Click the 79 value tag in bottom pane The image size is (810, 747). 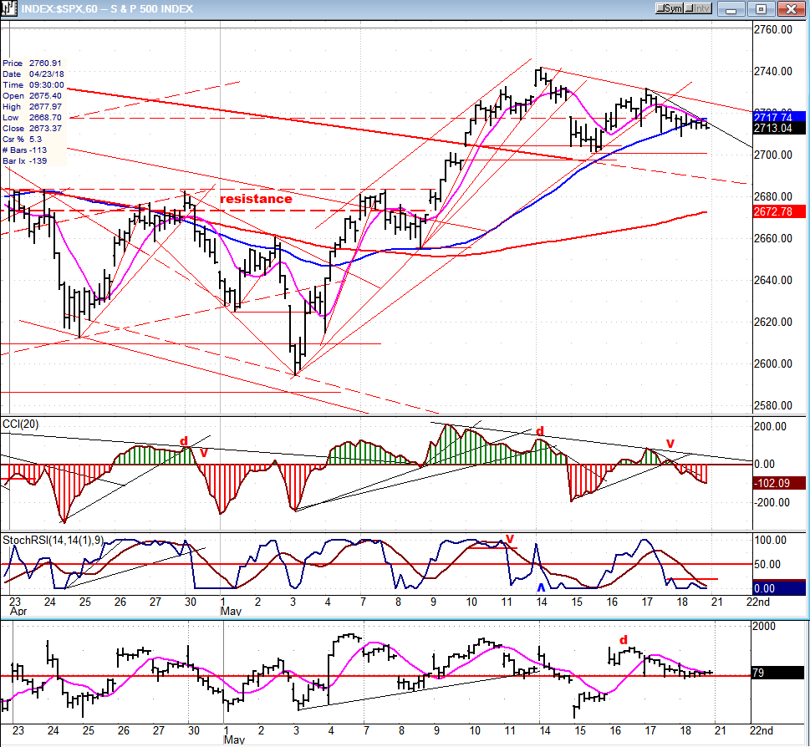[777, 673]
